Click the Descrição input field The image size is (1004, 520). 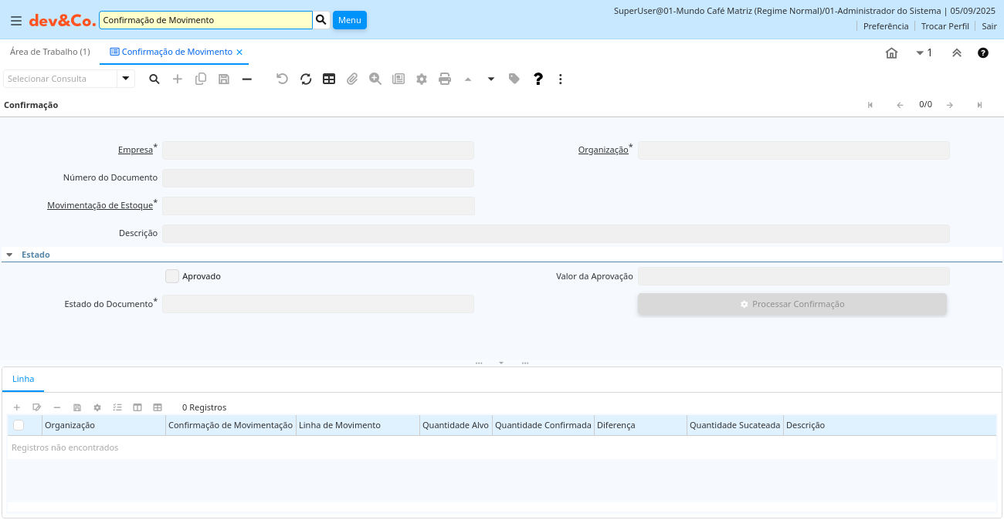(555, 234)
